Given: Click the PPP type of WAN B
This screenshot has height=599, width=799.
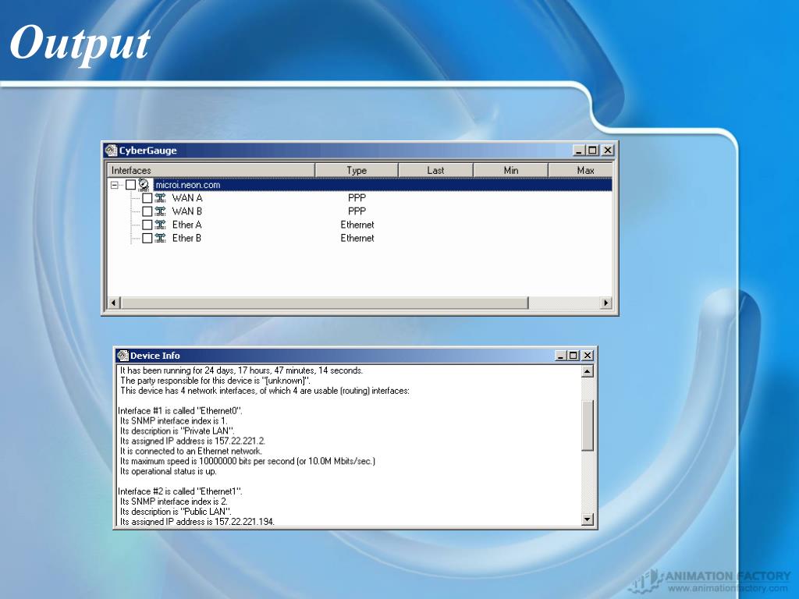Looking at the screenshot, I should [x=357, y=211].
